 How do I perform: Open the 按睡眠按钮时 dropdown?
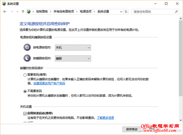(x=73, y=58)
